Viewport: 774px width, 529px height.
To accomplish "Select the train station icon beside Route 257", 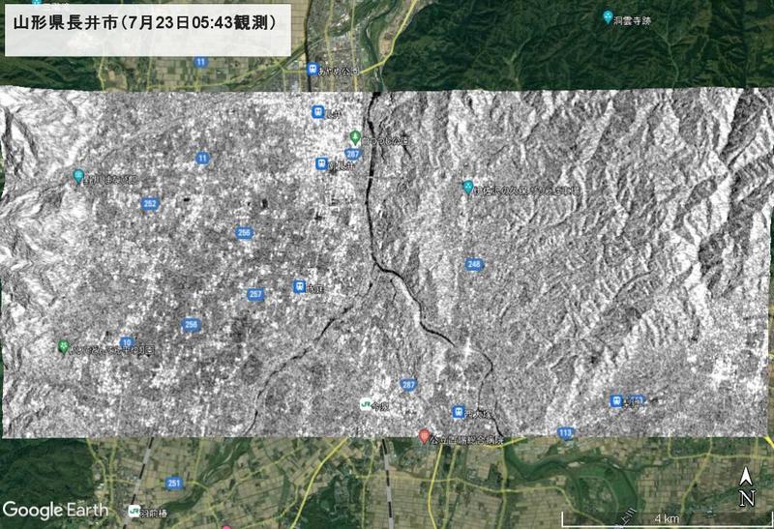I will click(x=299, y=286).
